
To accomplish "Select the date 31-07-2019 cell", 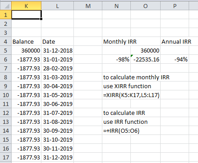I will tap(57, 113).
